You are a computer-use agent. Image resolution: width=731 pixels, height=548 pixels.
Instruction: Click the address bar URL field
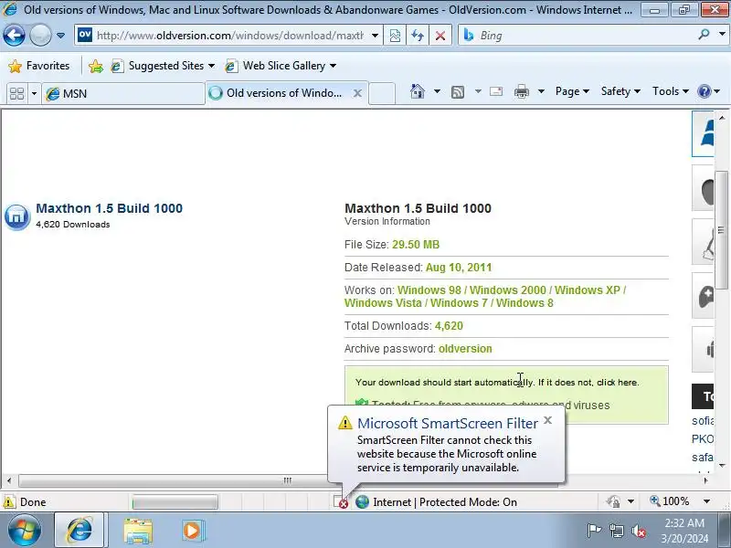[x=228, y=36]
